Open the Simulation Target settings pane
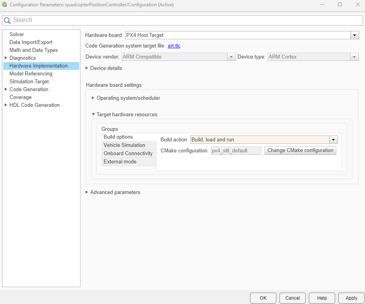The height and width of the screenshot is (304, 365). (x=29, y=81)
